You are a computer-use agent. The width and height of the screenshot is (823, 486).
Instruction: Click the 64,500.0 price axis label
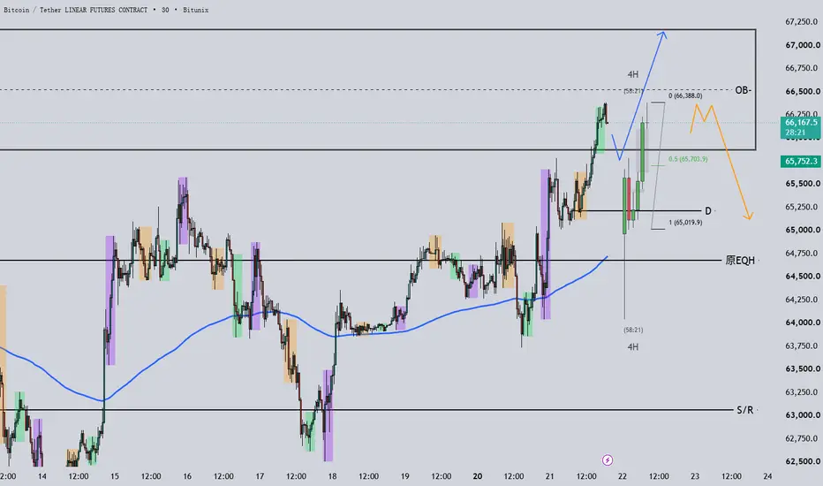click(x=802, y=277)
